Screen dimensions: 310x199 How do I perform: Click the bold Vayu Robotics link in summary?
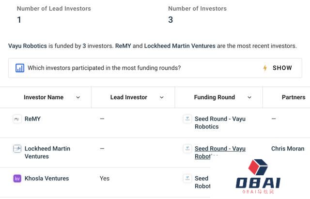tap(28, 46)
